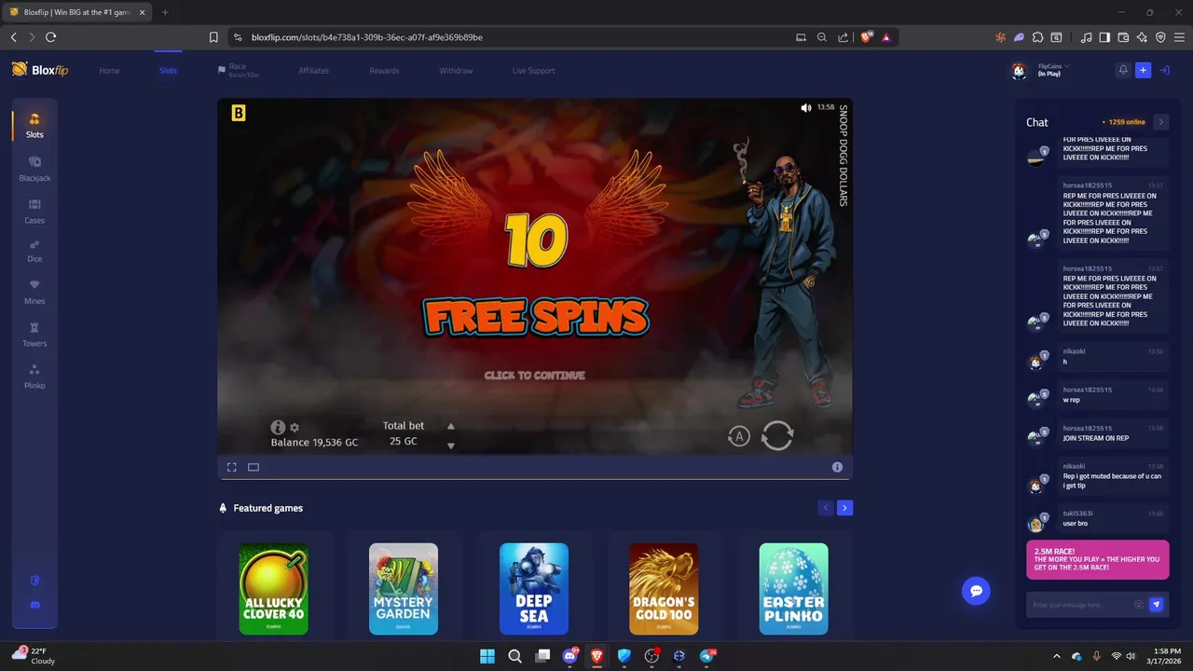
Task: Open the Withdraw tab
Action: [456, 71]
